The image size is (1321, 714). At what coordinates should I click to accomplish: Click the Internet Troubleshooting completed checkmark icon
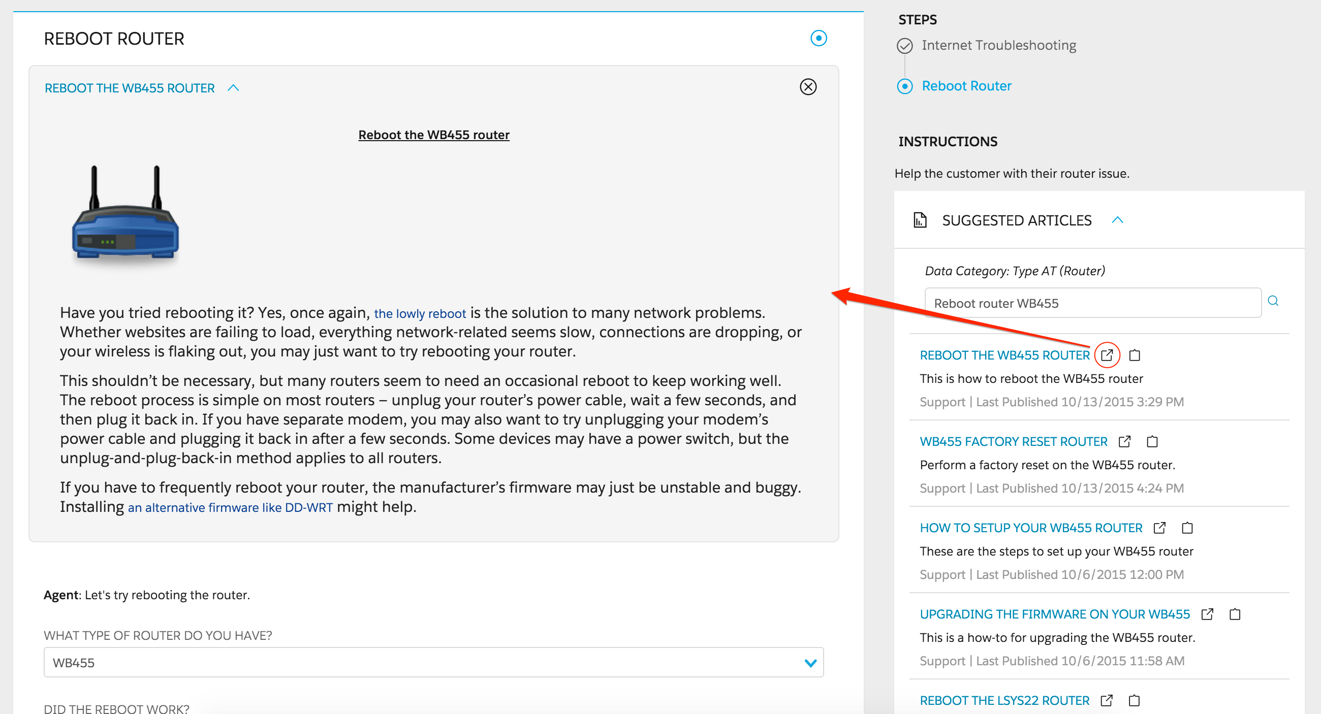(904, 46)
